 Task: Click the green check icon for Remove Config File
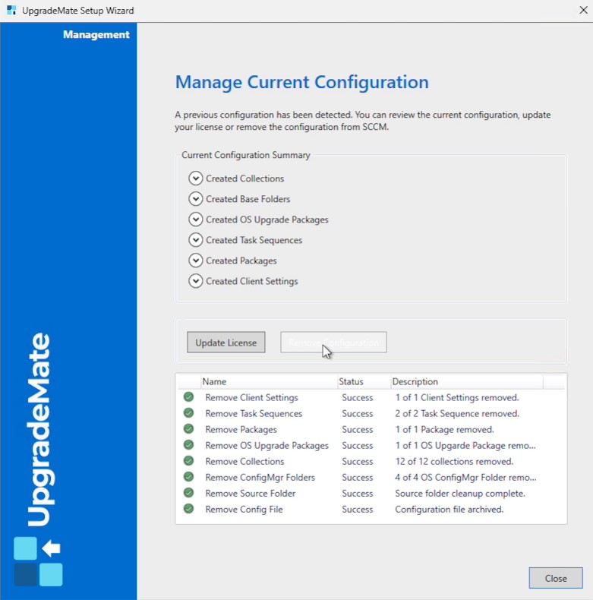[188, 509]
